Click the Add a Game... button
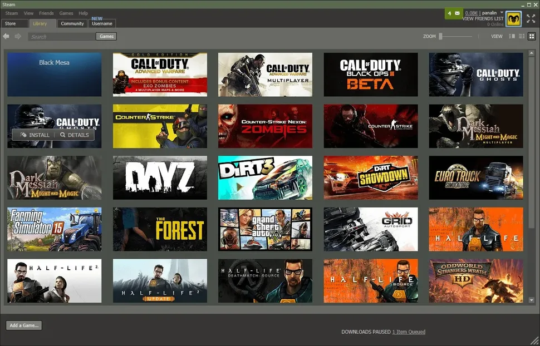The height and width of the screenshot is (346, 540). tap(24, 325)
